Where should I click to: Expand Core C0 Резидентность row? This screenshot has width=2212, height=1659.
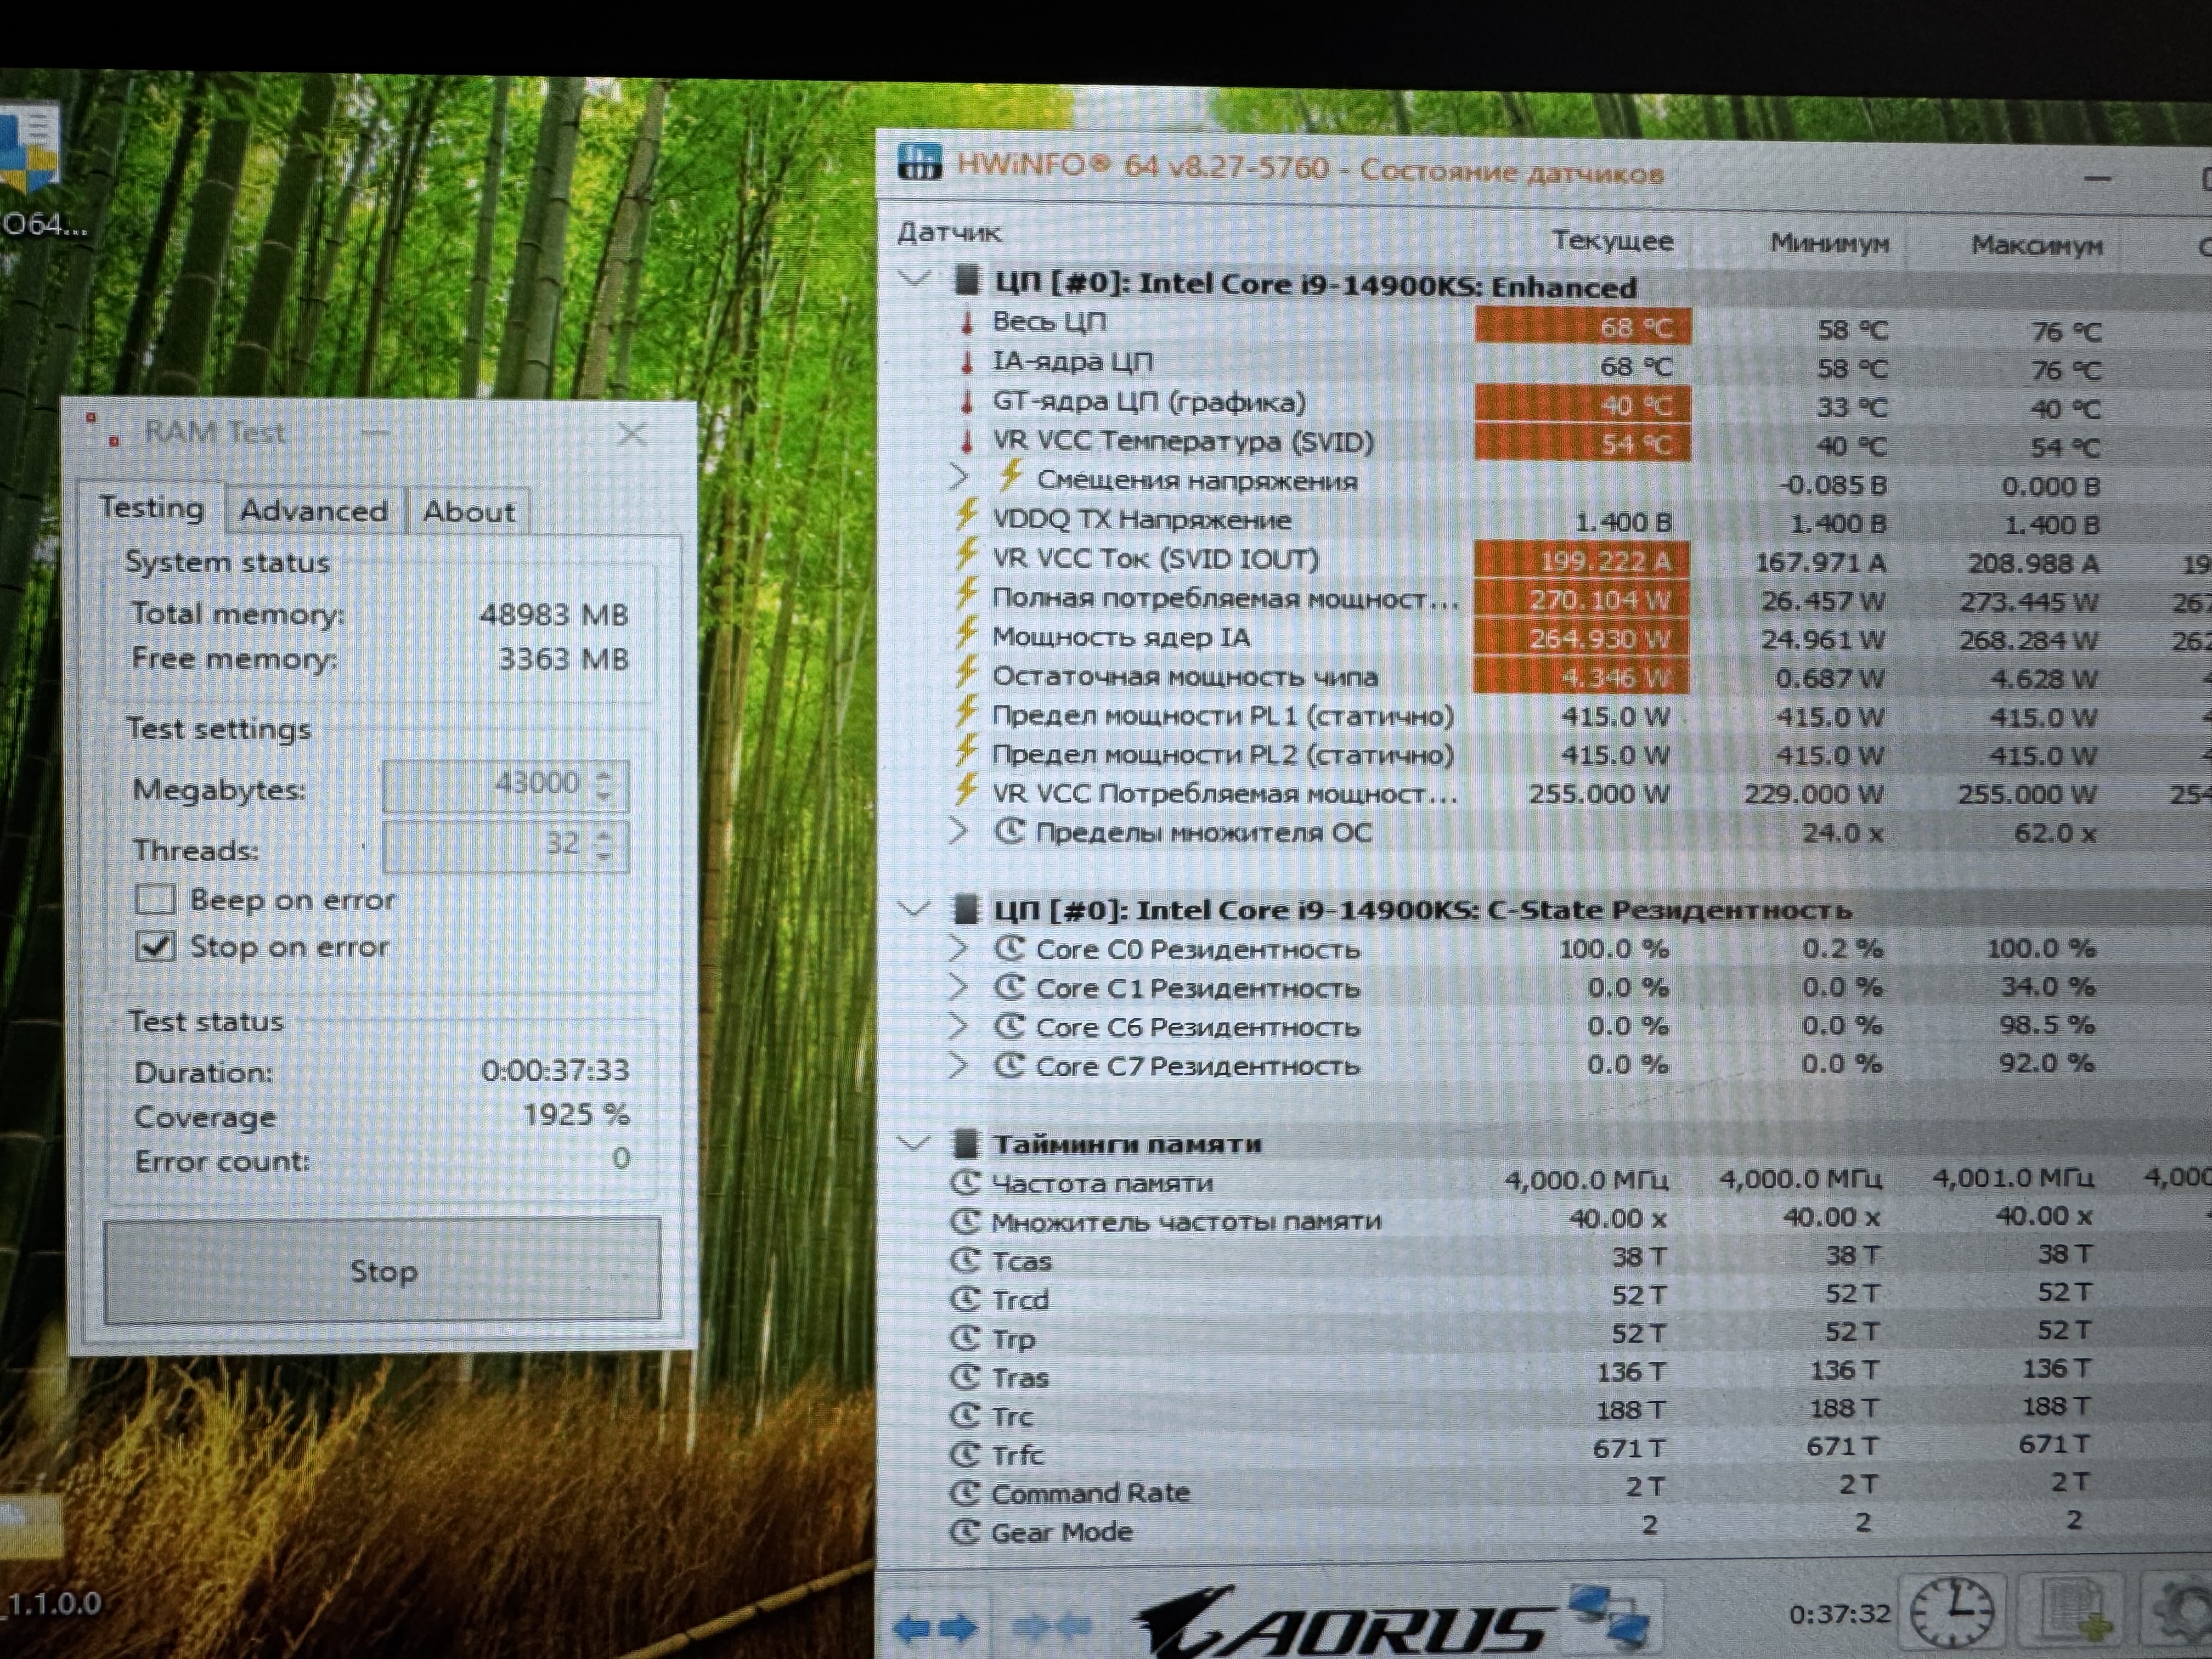pos(958,948)
